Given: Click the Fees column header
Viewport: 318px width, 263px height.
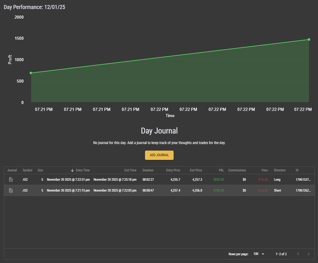Looking at the screenshot, I should pos(264,170).
